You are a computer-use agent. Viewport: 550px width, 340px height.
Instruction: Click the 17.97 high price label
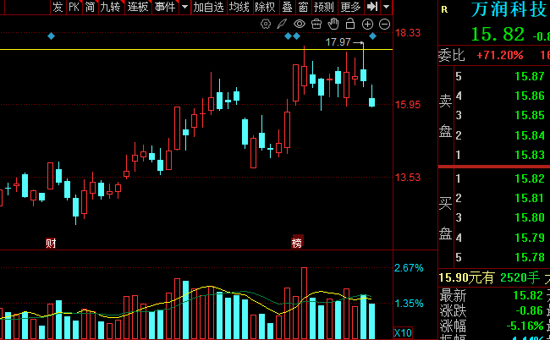[x=338, y=42]
